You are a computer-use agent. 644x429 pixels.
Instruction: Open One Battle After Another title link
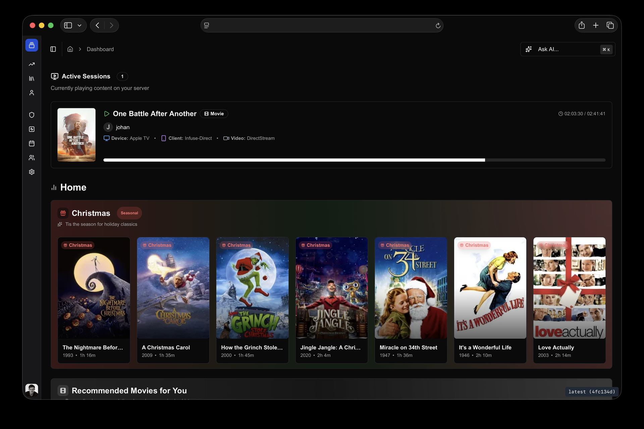click(155, 114)
